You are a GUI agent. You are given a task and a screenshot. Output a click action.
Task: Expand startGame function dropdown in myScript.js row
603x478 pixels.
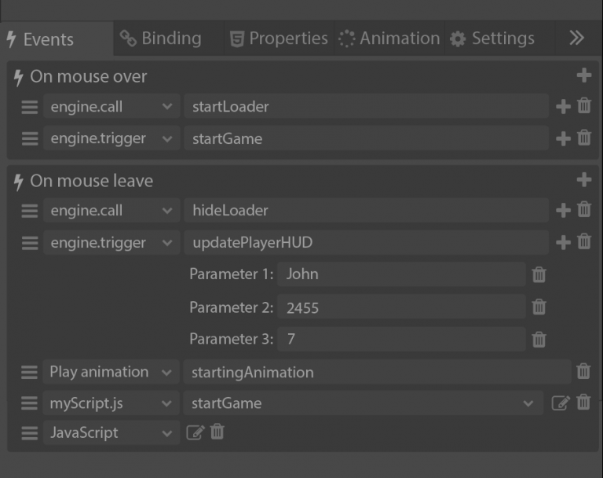[x=528, y=403]
